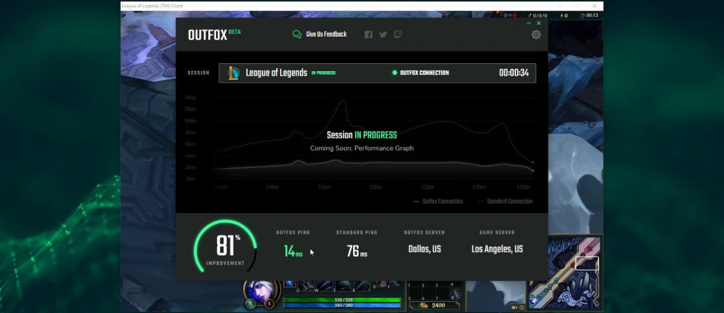Click the E ability icon
The image size is (724, 313).
[343, 285]
